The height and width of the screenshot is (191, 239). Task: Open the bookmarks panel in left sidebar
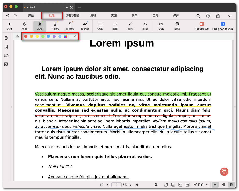pyautogui.click(x=6, y=47)
